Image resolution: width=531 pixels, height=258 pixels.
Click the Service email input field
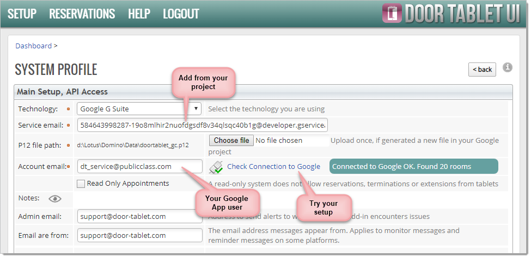[x=202, y=125]
